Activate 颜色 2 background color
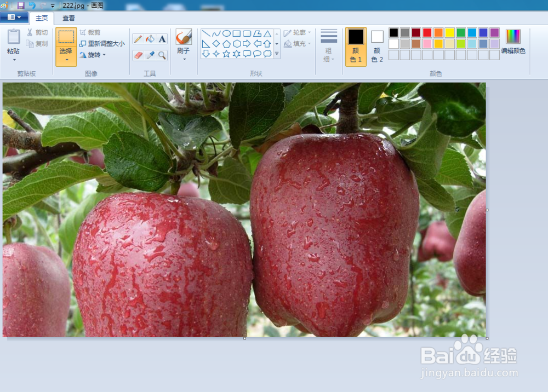Image resolution: width=548 pixels, height=392 pixels. point(377,46)
